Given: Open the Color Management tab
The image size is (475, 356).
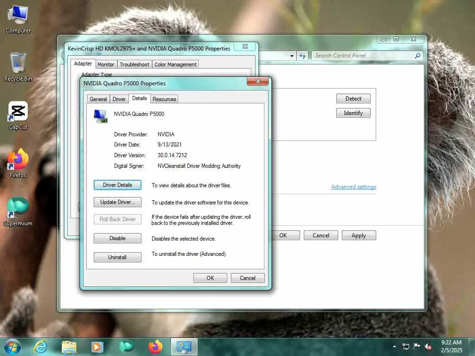Looking at the screenshot, I should tap(175, 64).
